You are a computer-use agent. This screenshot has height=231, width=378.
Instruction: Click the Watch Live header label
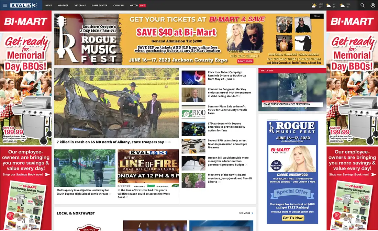point(267,71)
